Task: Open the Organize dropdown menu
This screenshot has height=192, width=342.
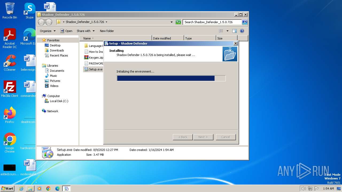Action: pyautogui.click(x=48, y=31)
